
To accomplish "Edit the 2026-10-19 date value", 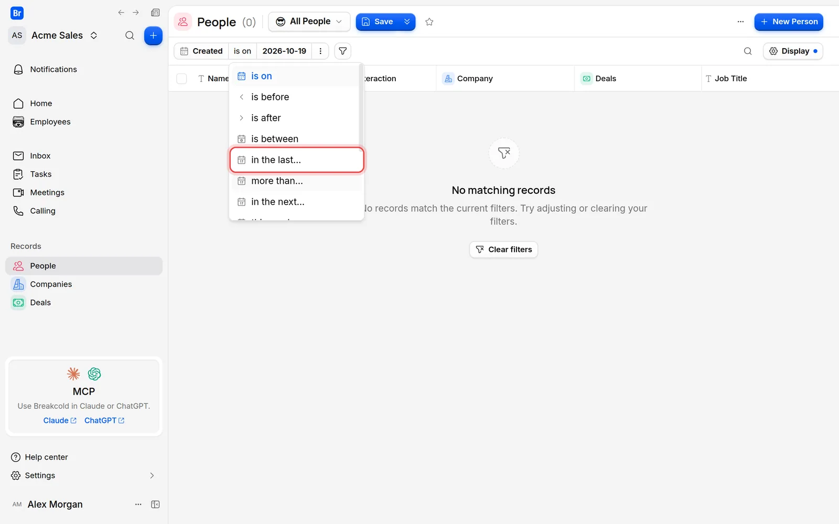I will point(284,51).
